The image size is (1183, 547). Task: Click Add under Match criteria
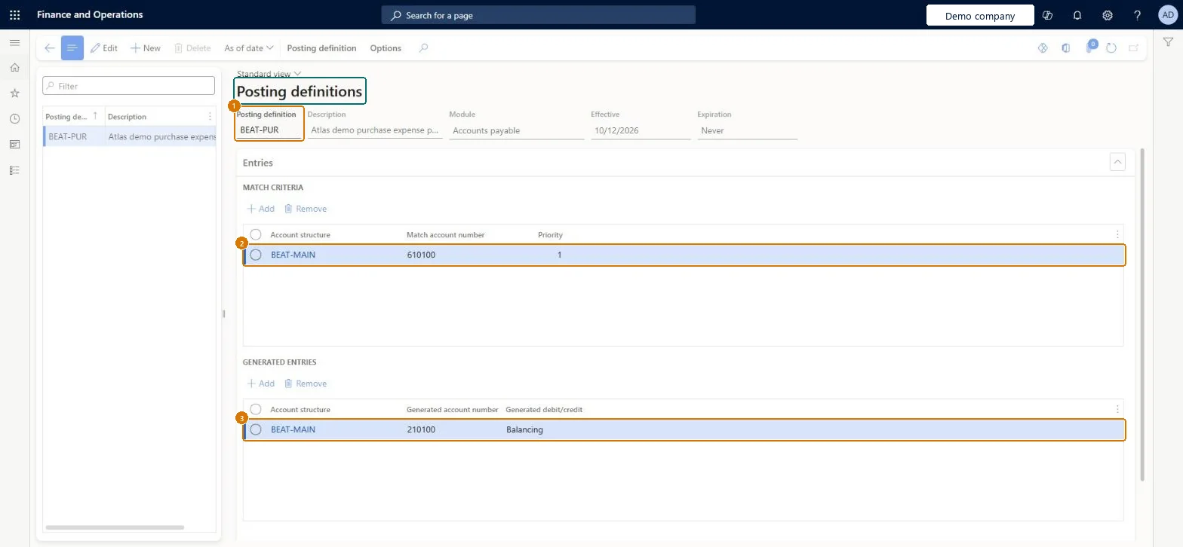click(x=261, y=209)
